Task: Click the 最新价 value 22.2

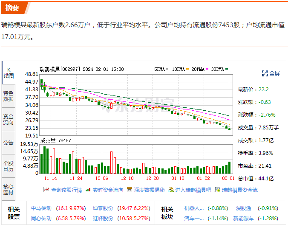Action: [263, 90]
